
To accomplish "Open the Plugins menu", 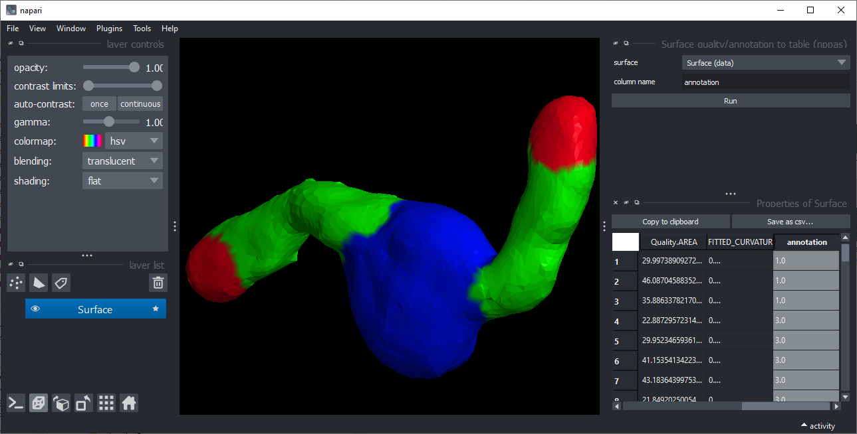I will 109,29.
